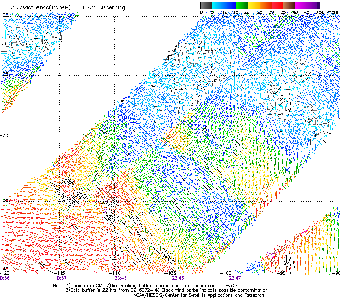Click the brown 35-40 knots legend swatch
Viewport: 340px width, 298px height.
pos(289,6)
